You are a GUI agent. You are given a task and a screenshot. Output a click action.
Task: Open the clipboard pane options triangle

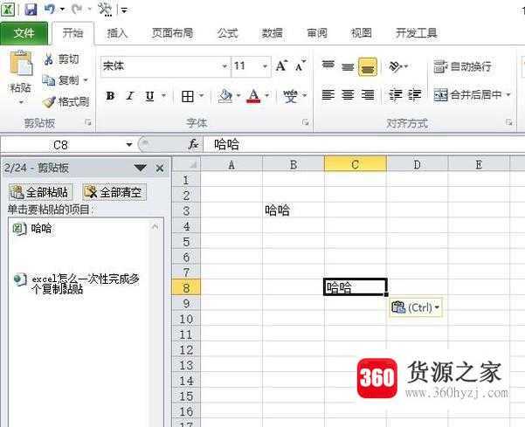pyautogui.click(x=141, y=168)
